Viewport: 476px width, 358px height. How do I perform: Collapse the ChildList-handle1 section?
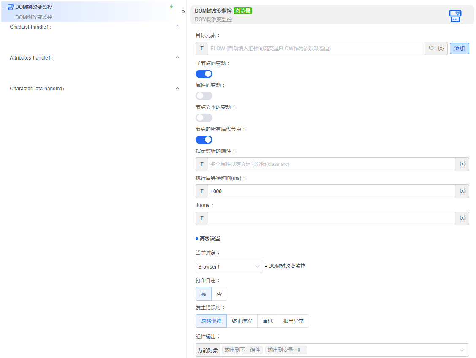(x=177, y=27)
